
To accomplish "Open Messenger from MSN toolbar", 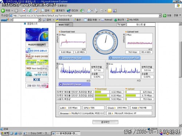I will click(x=119, y=20).
